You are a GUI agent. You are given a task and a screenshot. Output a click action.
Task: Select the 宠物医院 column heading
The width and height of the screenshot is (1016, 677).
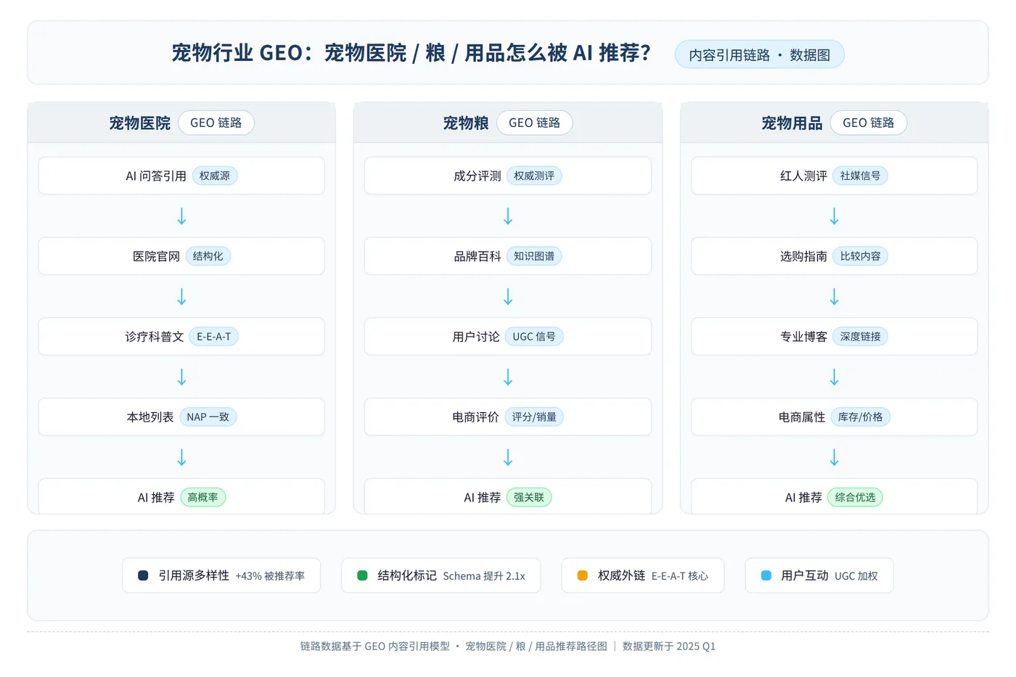pyautogui.click(x=140, y=123)
